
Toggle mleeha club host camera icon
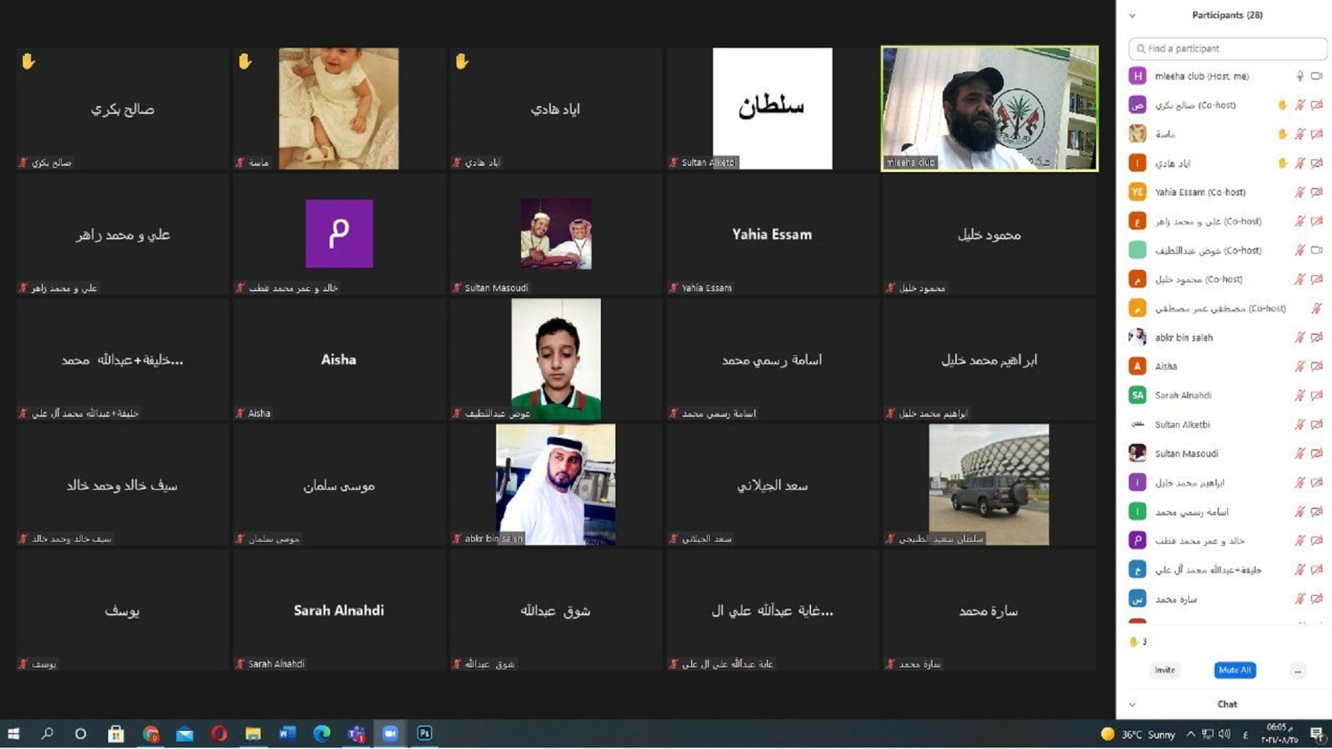pyautogui.click(x=1316, y=76)
